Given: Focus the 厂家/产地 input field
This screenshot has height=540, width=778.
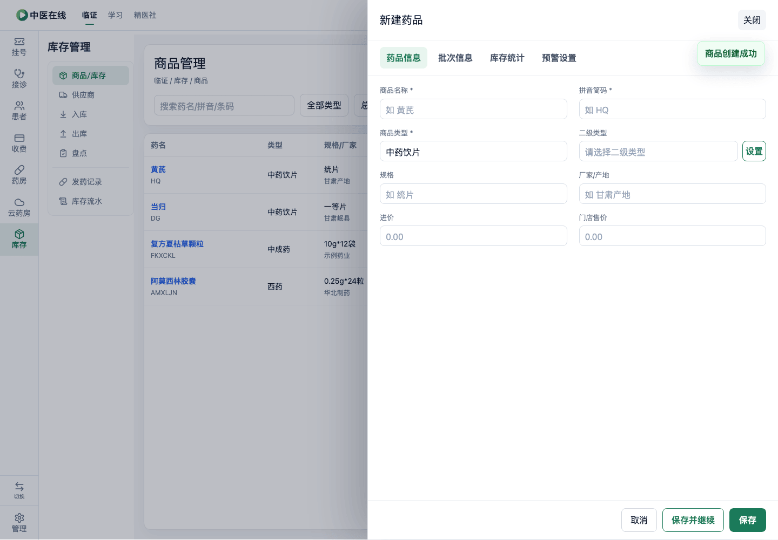Looking at the screenshot, I should click(x=673, y=194).
